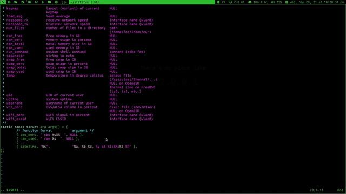This screenshot has height=194, width=346.
Task: Place cursor on num_files entry
Action: point(15,28)
